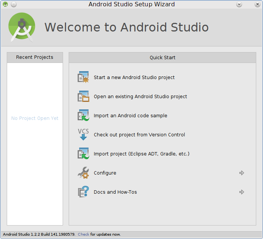The image size is (263, 239).
Task: Open the title bar chevron window button
Action: [x=239, y=4]
